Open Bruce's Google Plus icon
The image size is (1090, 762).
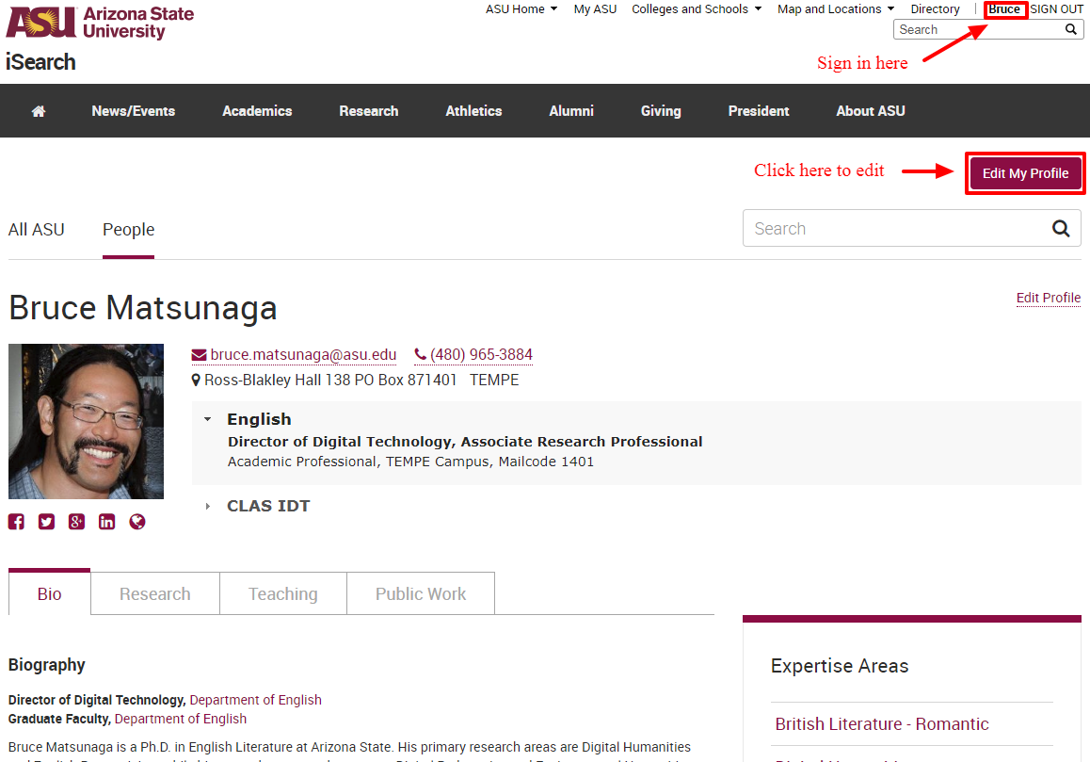76,522
